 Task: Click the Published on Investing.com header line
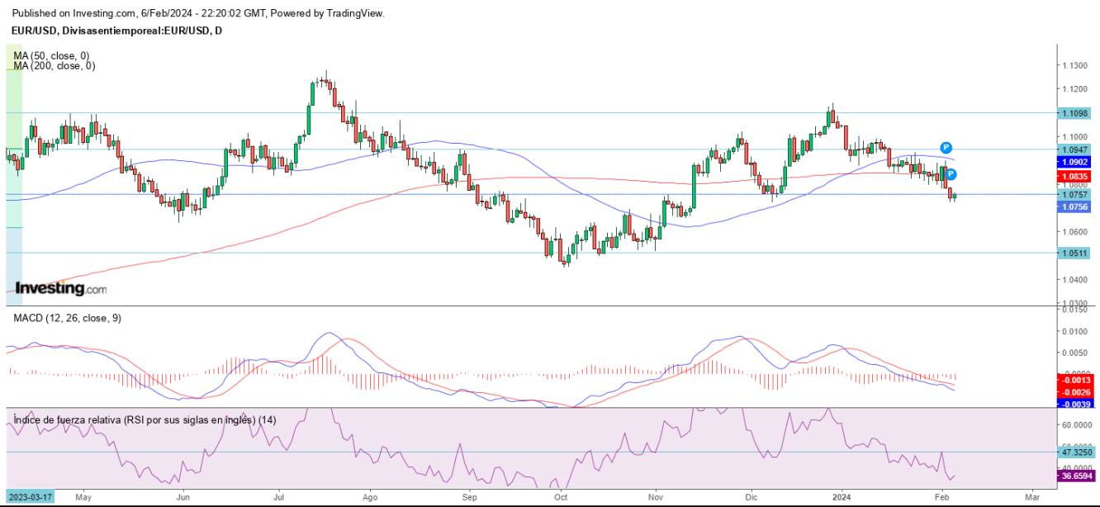click(x=198, y=14)
